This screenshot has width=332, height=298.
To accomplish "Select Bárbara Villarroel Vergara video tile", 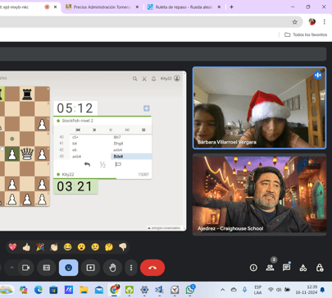I will pyautogui.click(x=259, y=108).
